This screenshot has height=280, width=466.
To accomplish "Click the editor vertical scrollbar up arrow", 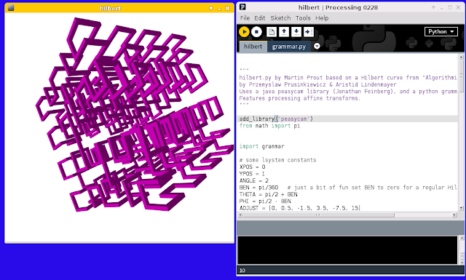I will pos(461,57).
